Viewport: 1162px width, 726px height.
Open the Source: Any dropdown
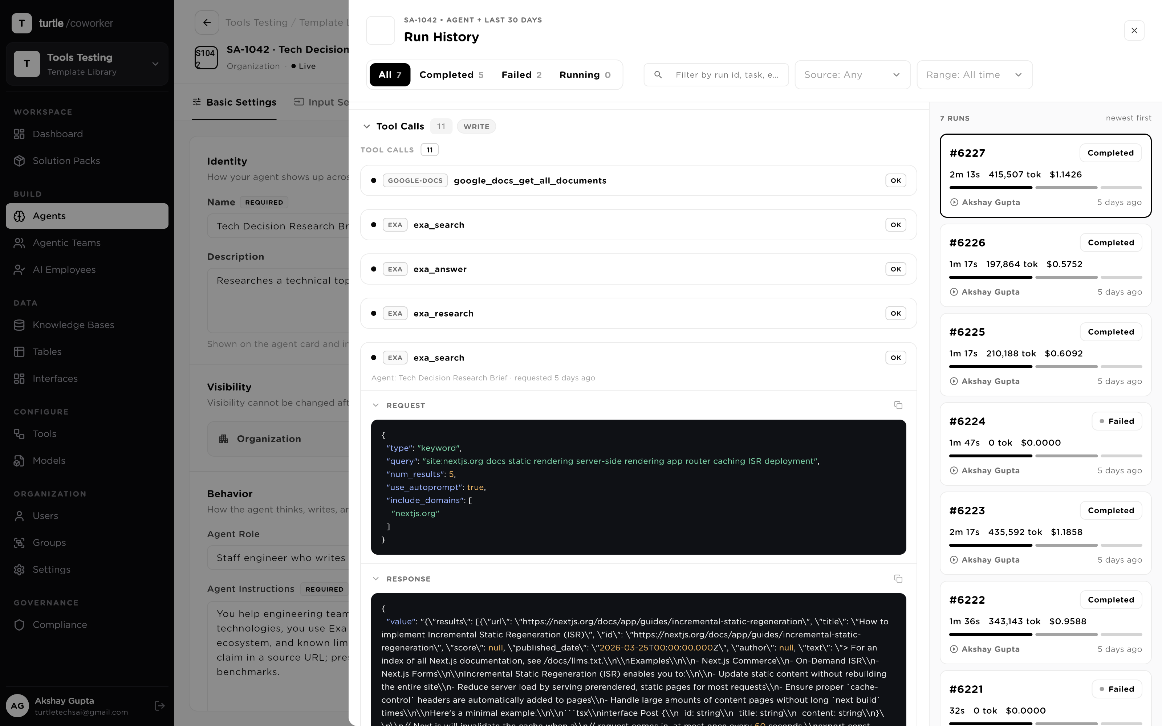tap(852, 75)
